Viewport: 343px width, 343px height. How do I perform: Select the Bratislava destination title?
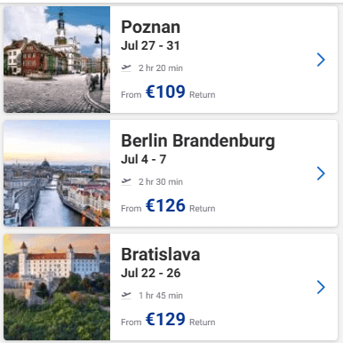coord(161,254)
